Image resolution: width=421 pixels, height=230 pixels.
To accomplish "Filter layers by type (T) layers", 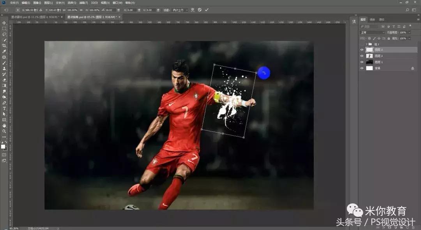I will 394,26.
